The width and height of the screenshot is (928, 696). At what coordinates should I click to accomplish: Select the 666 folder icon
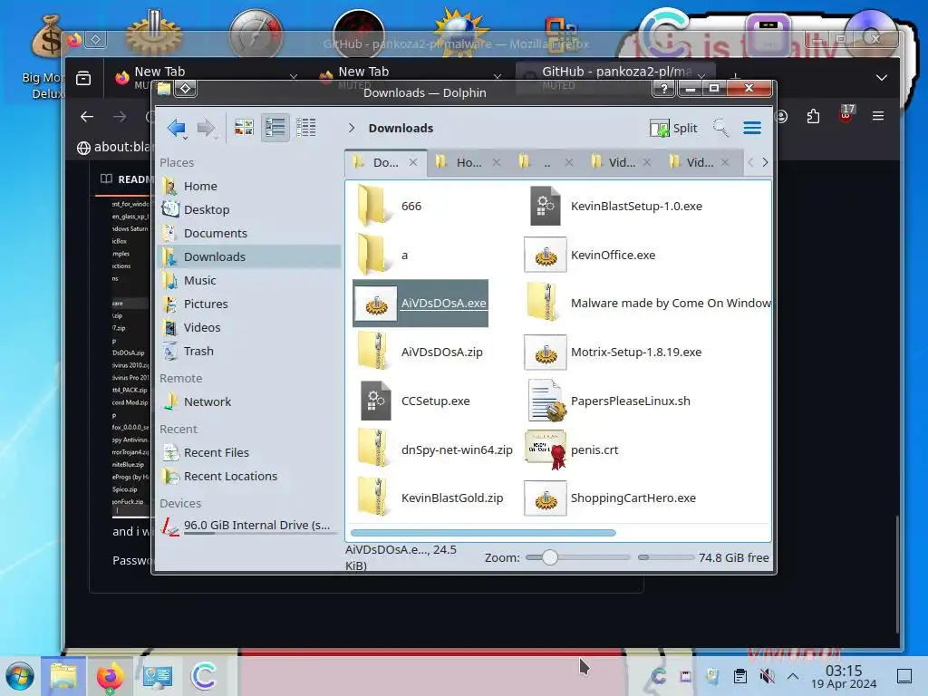[373, 206]
